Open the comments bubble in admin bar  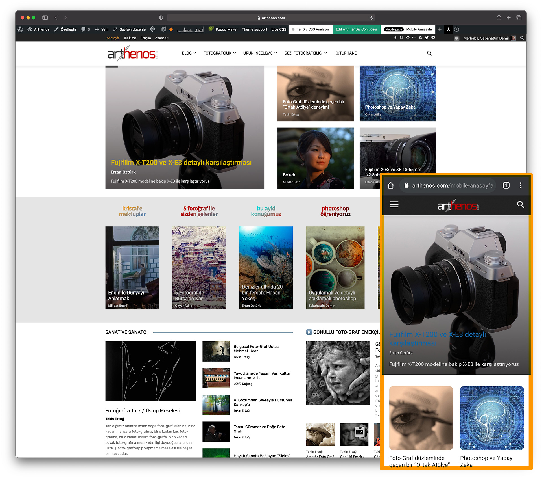[x=86, y=29]
